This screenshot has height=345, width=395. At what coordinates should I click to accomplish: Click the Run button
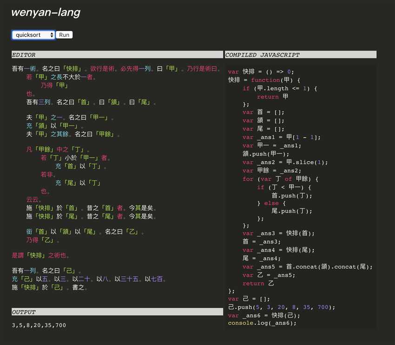[64, 35]
